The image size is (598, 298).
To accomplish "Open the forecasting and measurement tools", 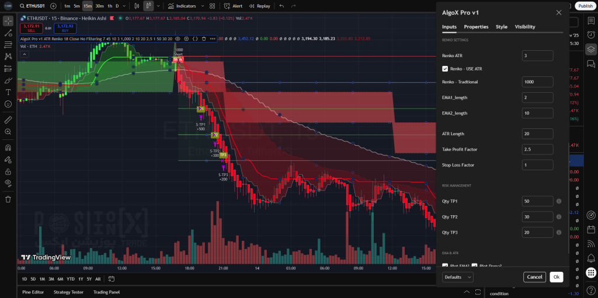I will pyautogui.click(x=8, y=69).
